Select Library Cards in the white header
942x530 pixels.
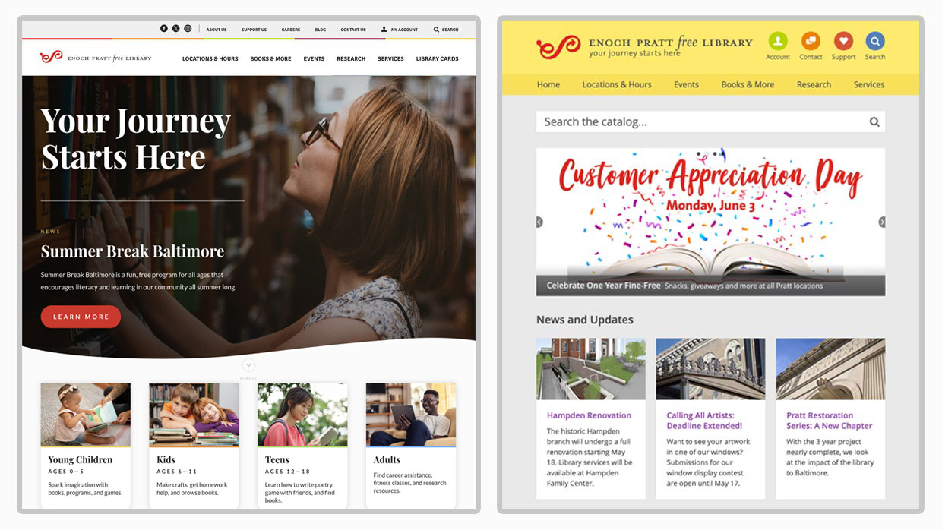[x=438, y=58]
